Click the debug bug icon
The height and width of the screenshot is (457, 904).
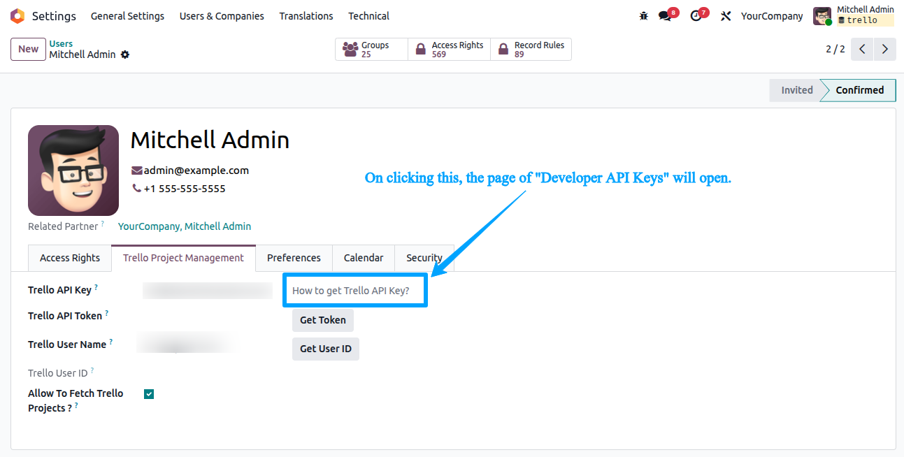tap(644, 15)
